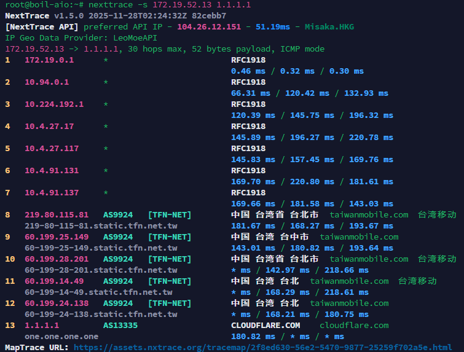Image resolution: width=464 pixels, height=352 pixels.
Task: Click the 181.67 ms latency on hop 8
Action: (x=253, y=226)
